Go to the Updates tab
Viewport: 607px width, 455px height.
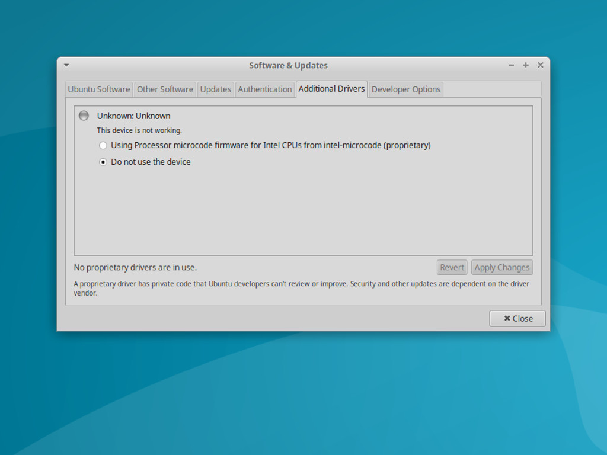tap(216, 89)
